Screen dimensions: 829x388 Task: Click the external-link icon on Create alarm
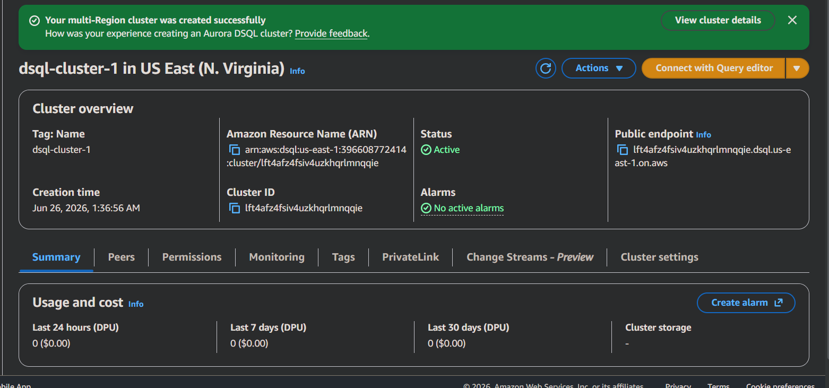point(779,303)
